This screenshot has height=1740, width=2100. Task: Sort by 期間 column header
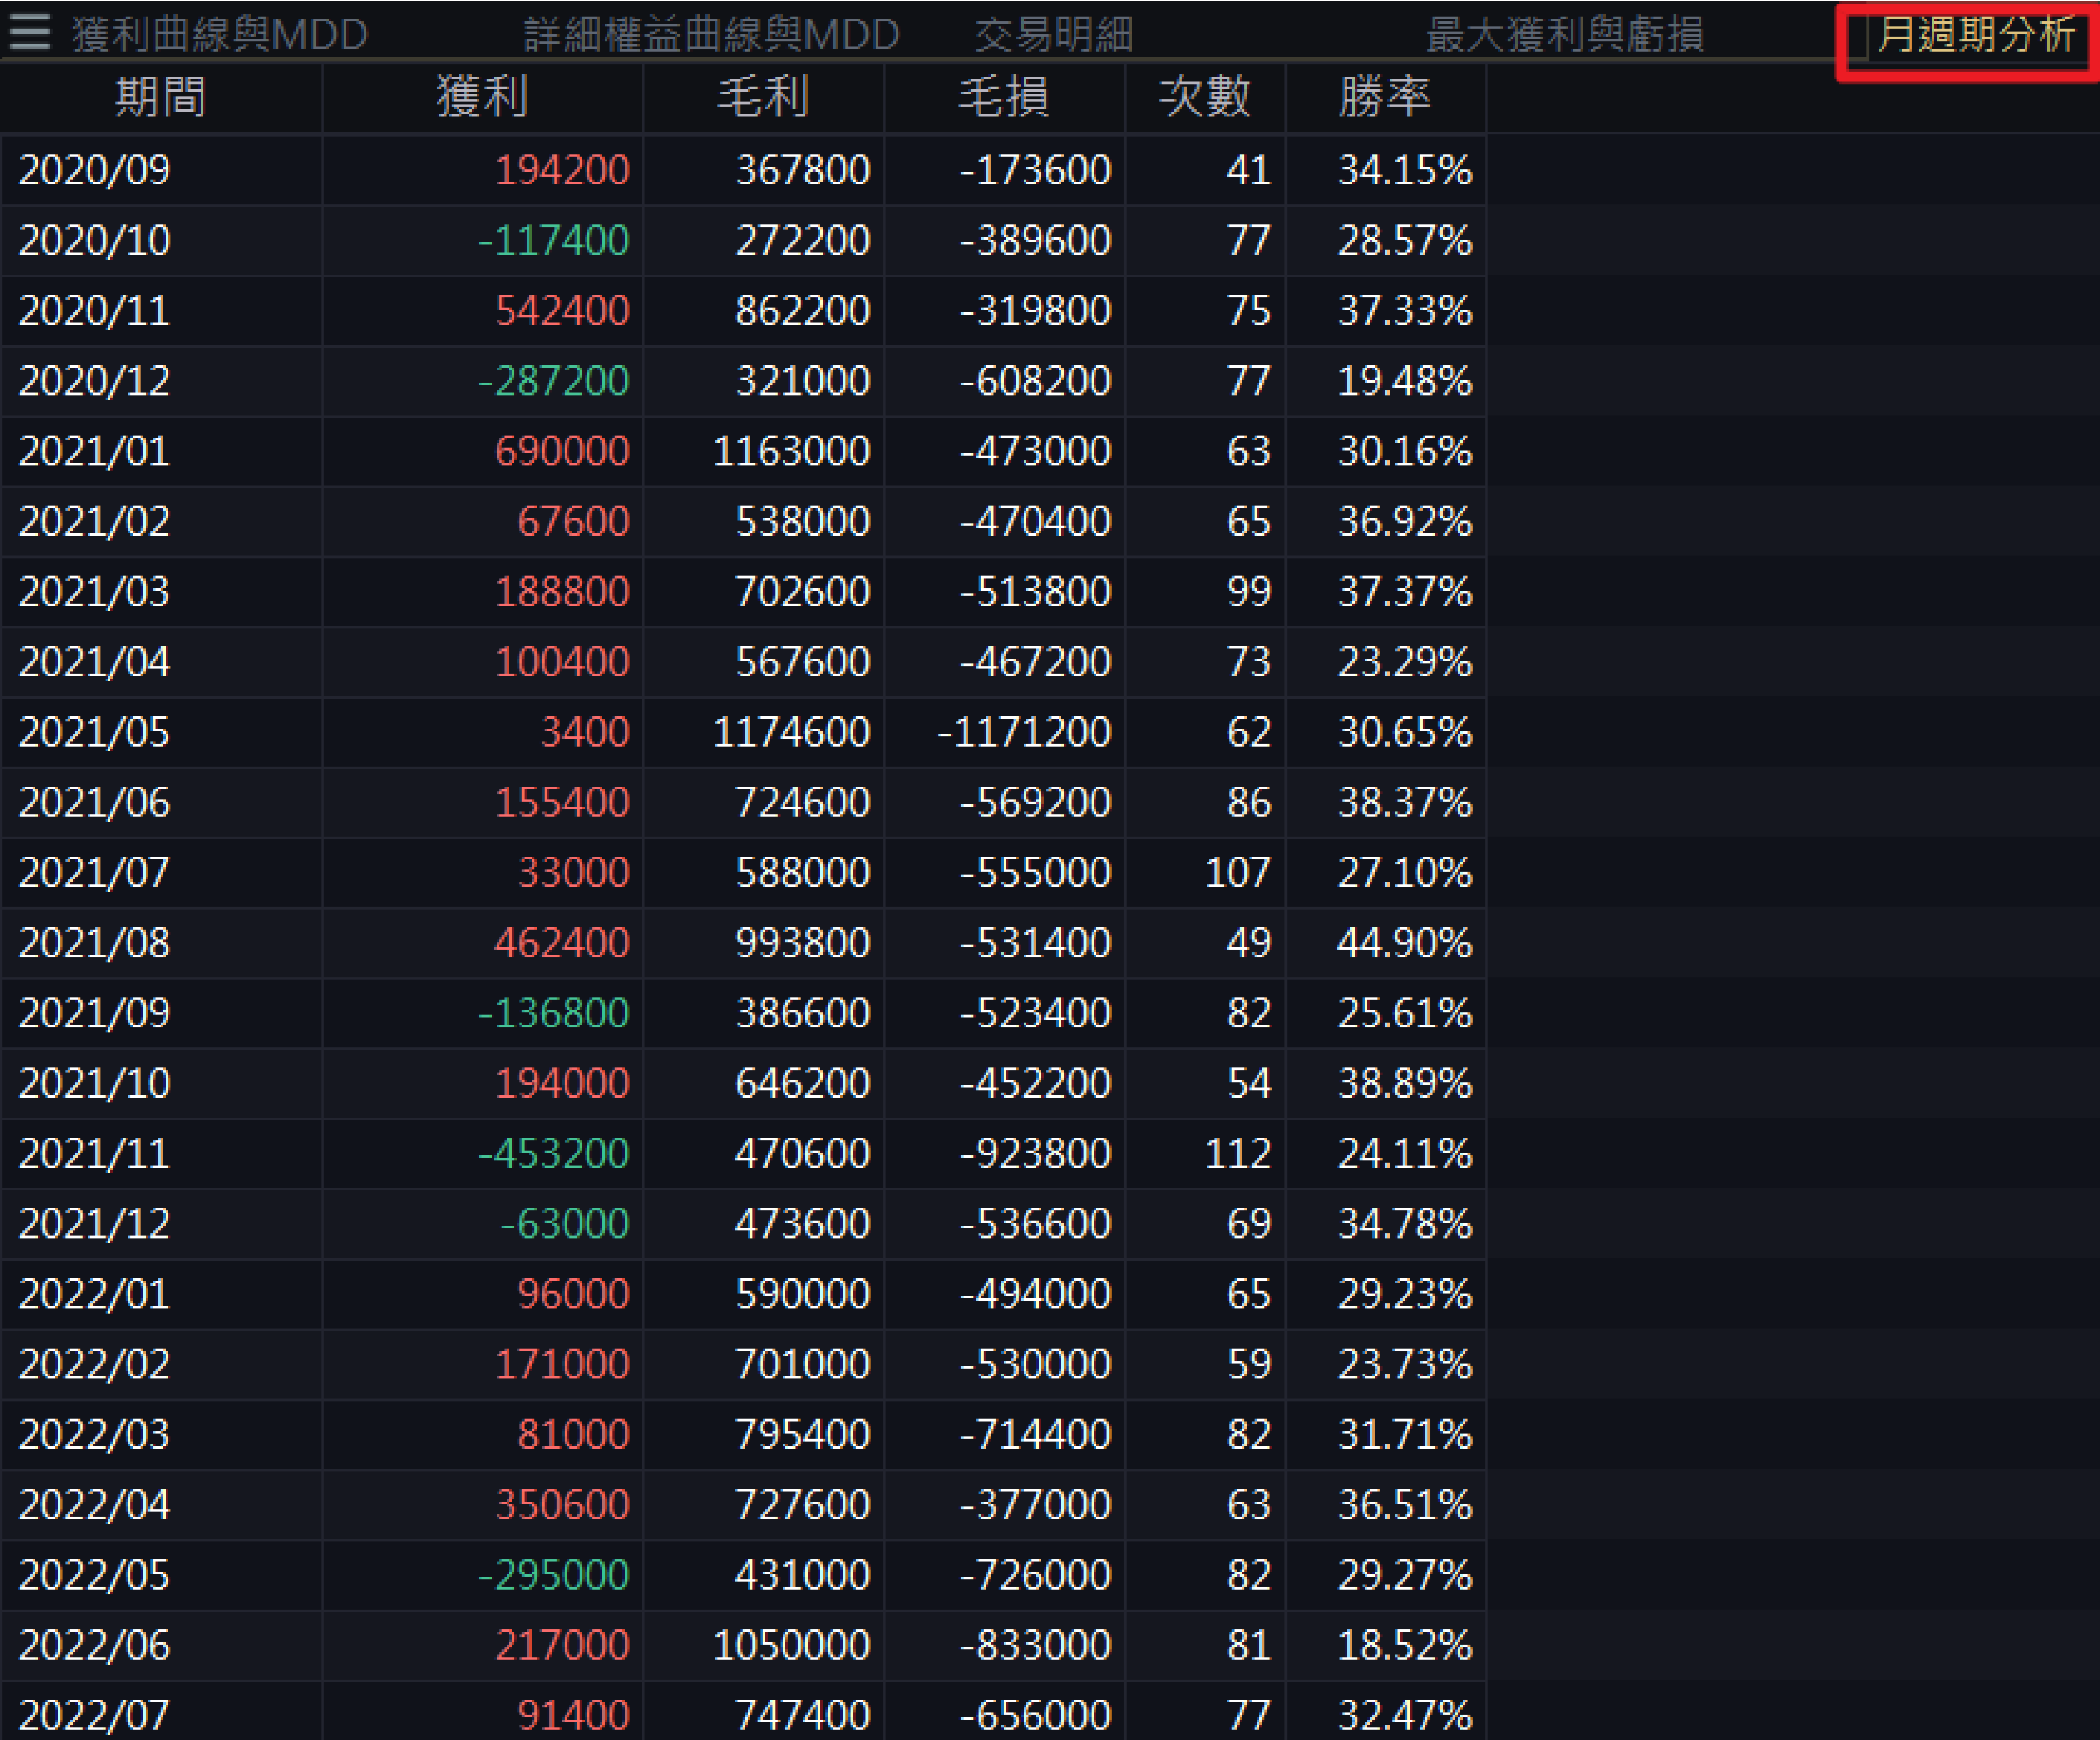click(160, 97)
